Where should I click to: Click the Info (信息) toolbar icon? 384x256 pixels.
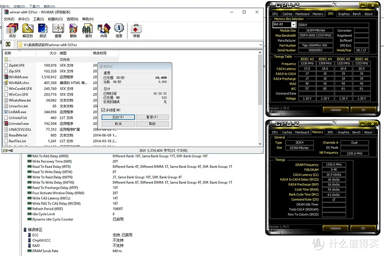pos(119,29)
